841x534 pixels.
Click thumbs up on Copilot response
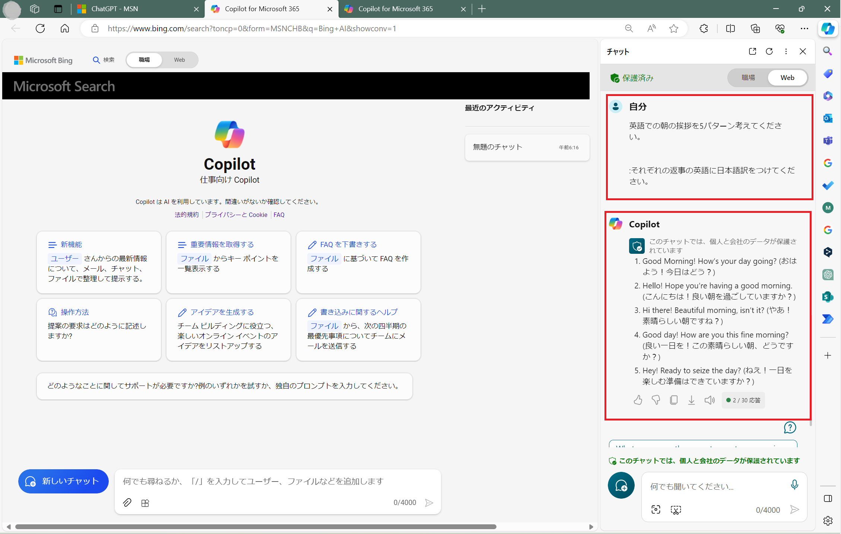tap(638, 400)
